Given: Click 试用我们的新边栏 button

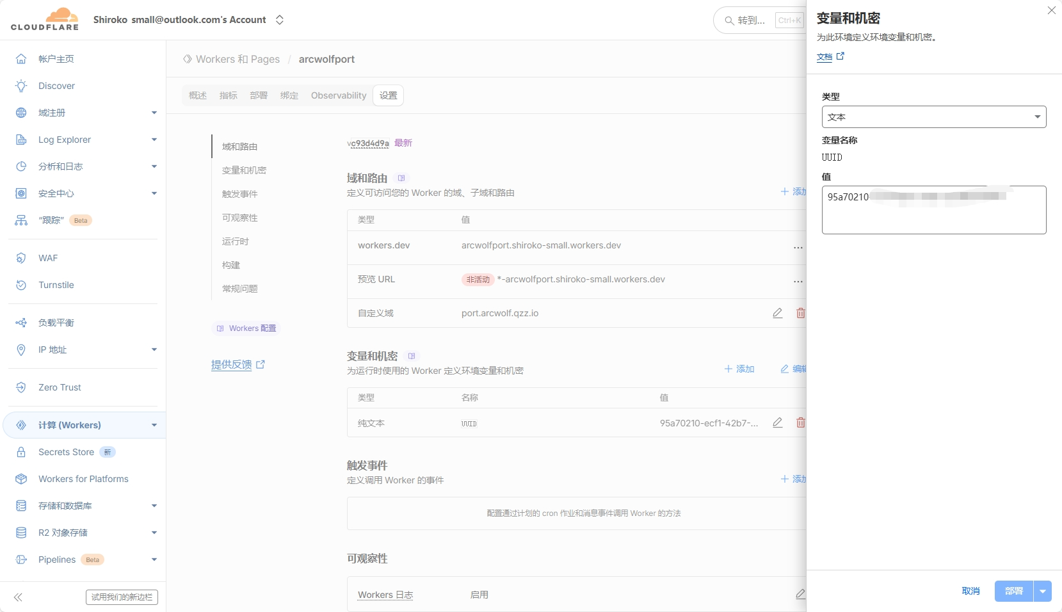Looking at the screenshot, I should [122, 597].
